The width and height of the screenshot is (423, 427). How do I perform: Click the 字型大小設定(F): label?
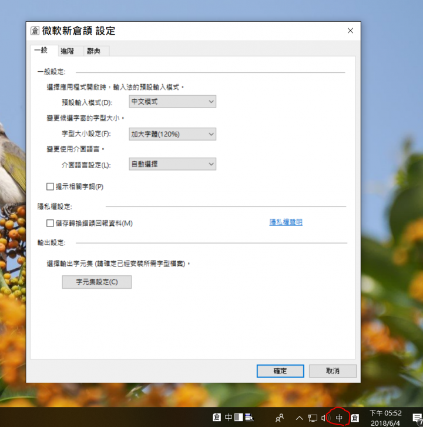tap(86, 134)
